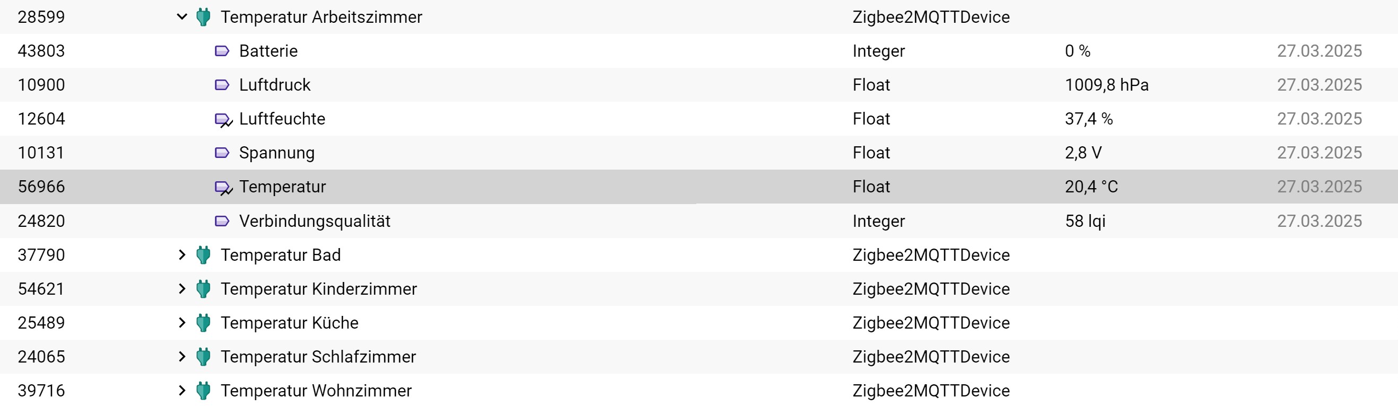
Task: Expand the Temperatur Bad device
Action: tap(182, 255)
